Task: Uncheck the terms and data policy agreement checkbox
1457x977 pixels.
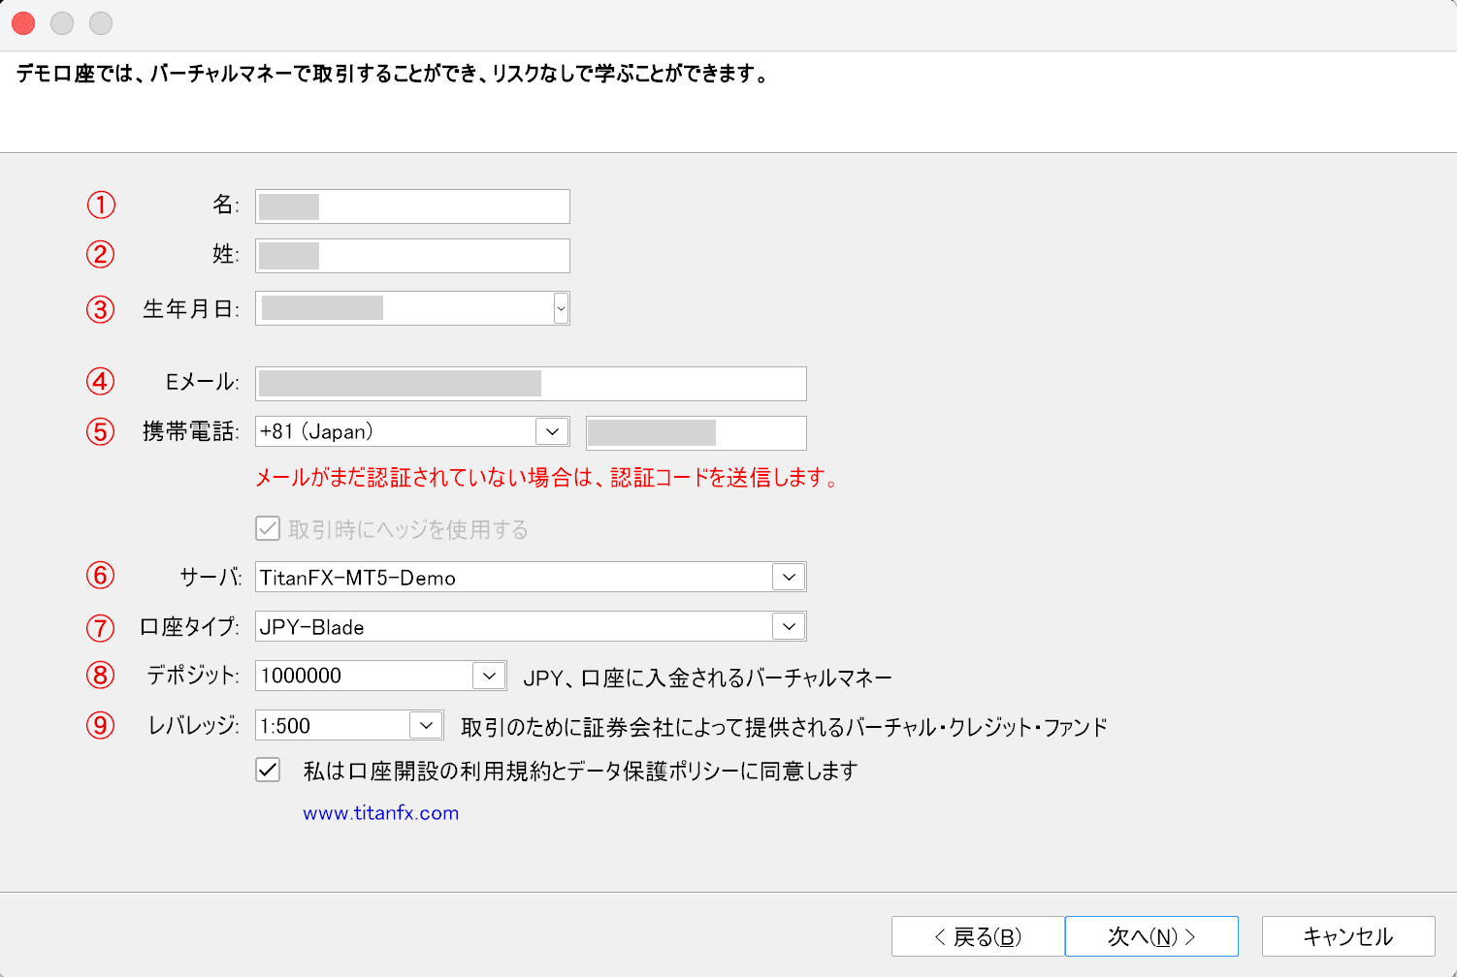Action: click(x=268, y=771)
